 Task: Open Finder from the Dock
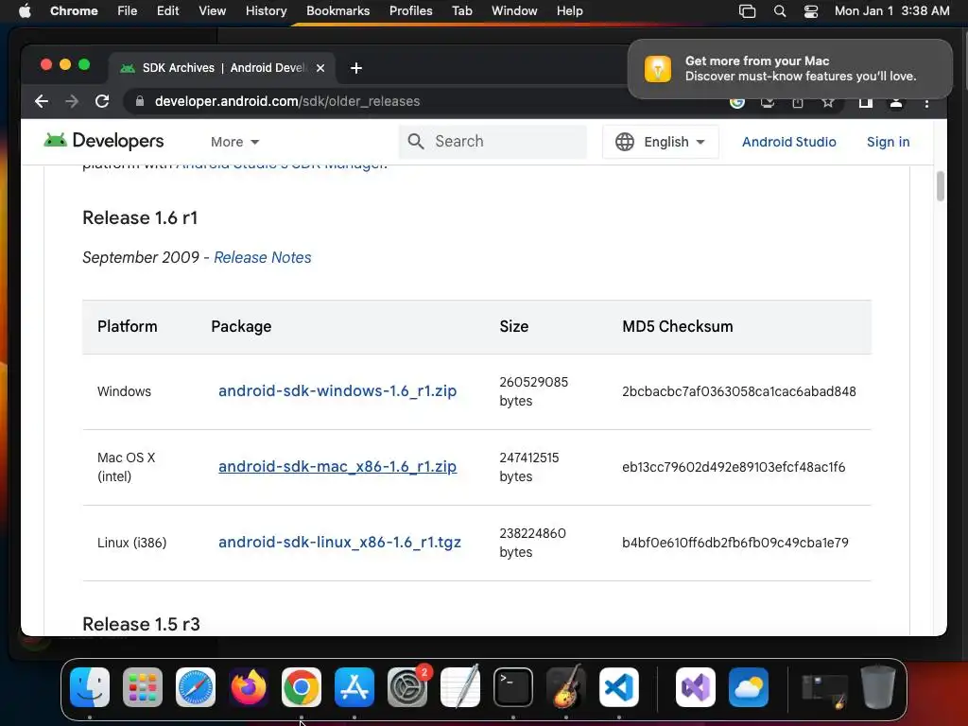pos(90,687)
